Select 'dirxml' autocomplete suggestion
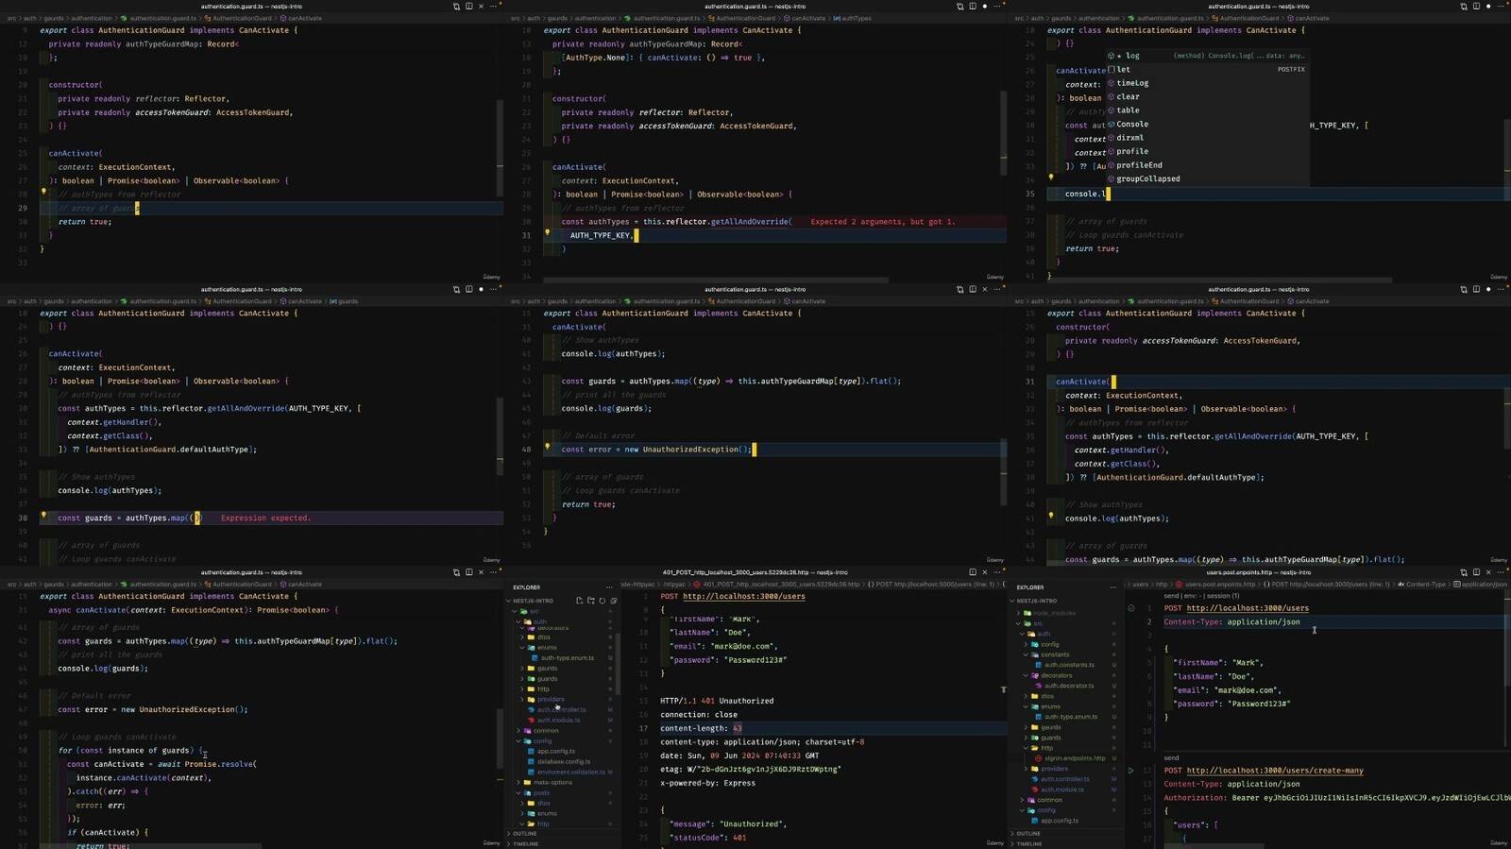 point(1206,138)
